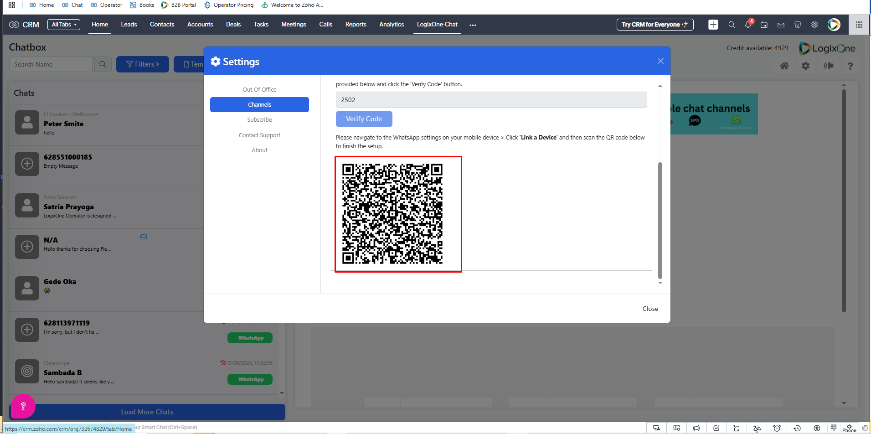Open the apps grid icon in CRM header
This screenshot has width=871, height=434.
point(859,25)
